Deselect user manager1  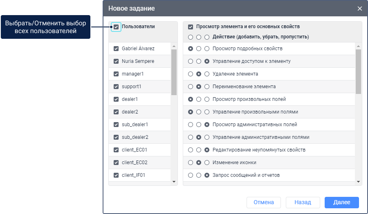click(116, 74)
